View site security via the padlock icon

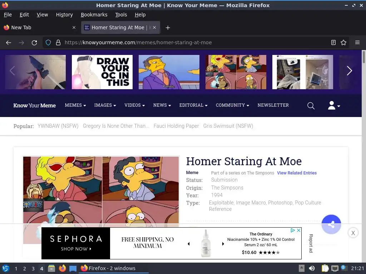click(x=58, y=42)
